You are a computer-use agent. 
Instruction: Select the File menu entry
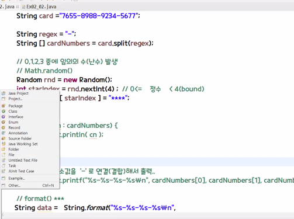point(11,155)
